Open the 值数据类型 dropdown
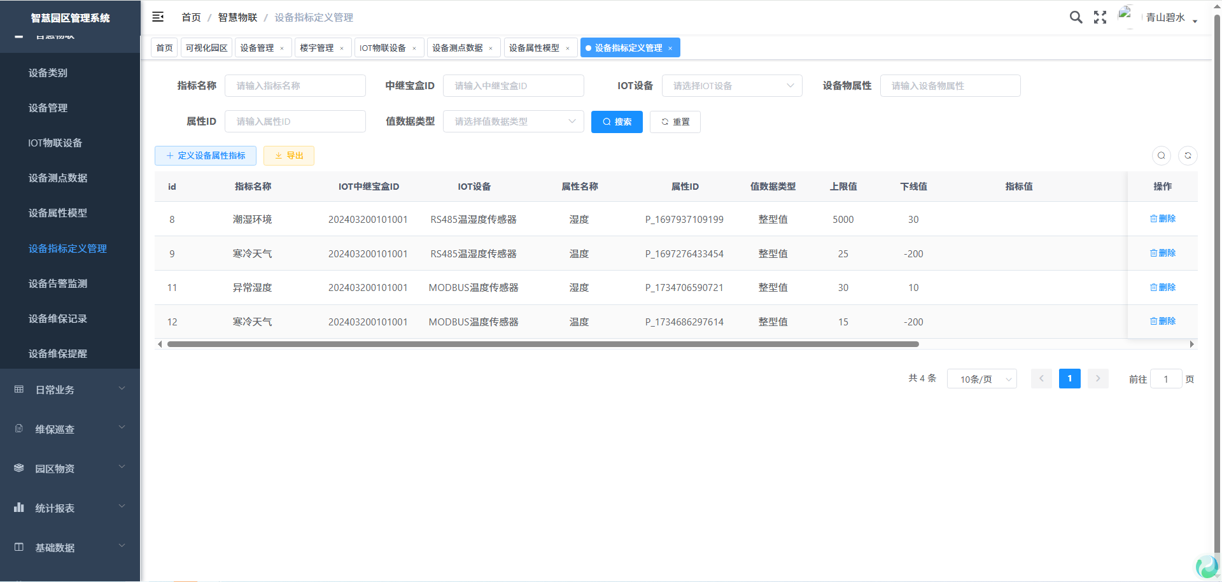This screenshot has width=1222, height=582. tap(513, 122)
